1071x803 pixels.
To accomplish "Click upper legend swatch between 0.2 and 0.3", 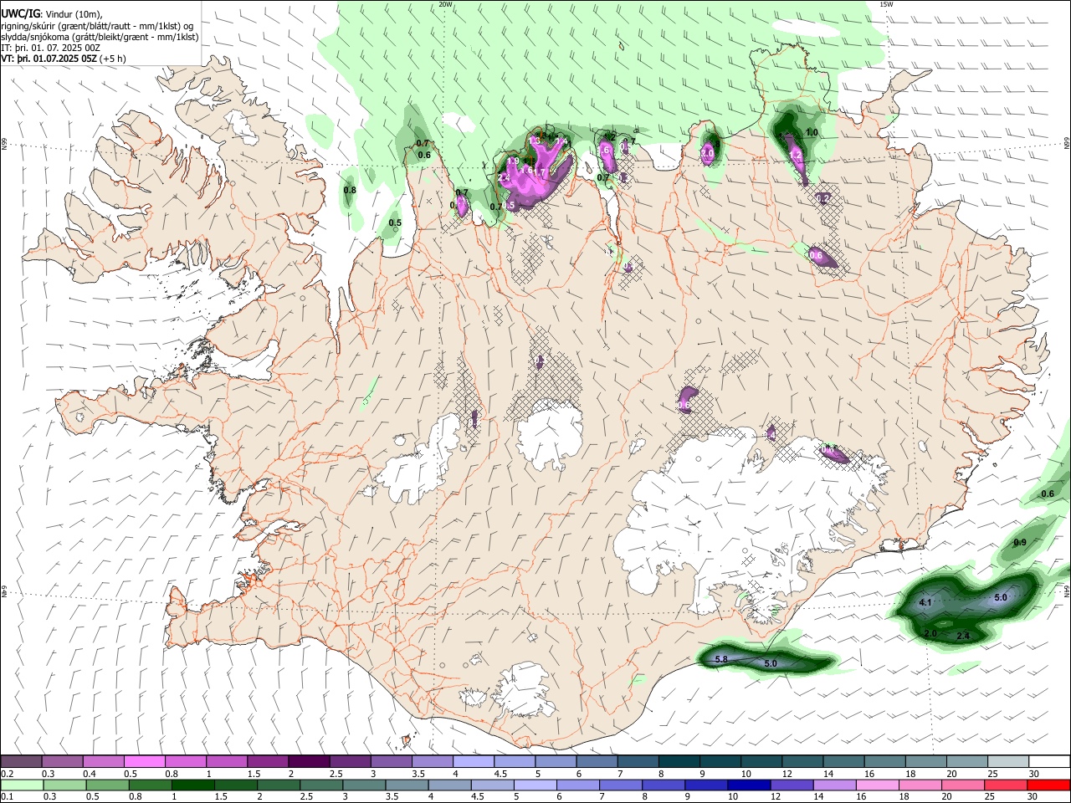I will click(22, 761).
